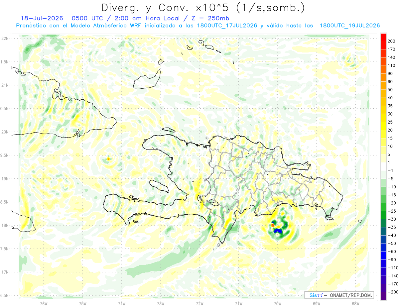Click the '70W' longitude label

click(278, 304)
